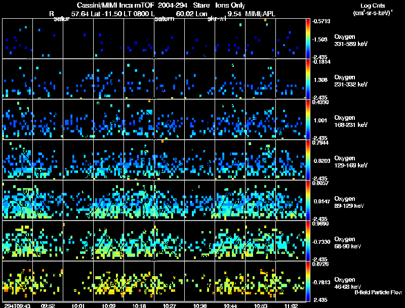The height and width of the screenshot is (308, 405).
Task: Click the 294T09:43 time axis label
Action: 18,305
